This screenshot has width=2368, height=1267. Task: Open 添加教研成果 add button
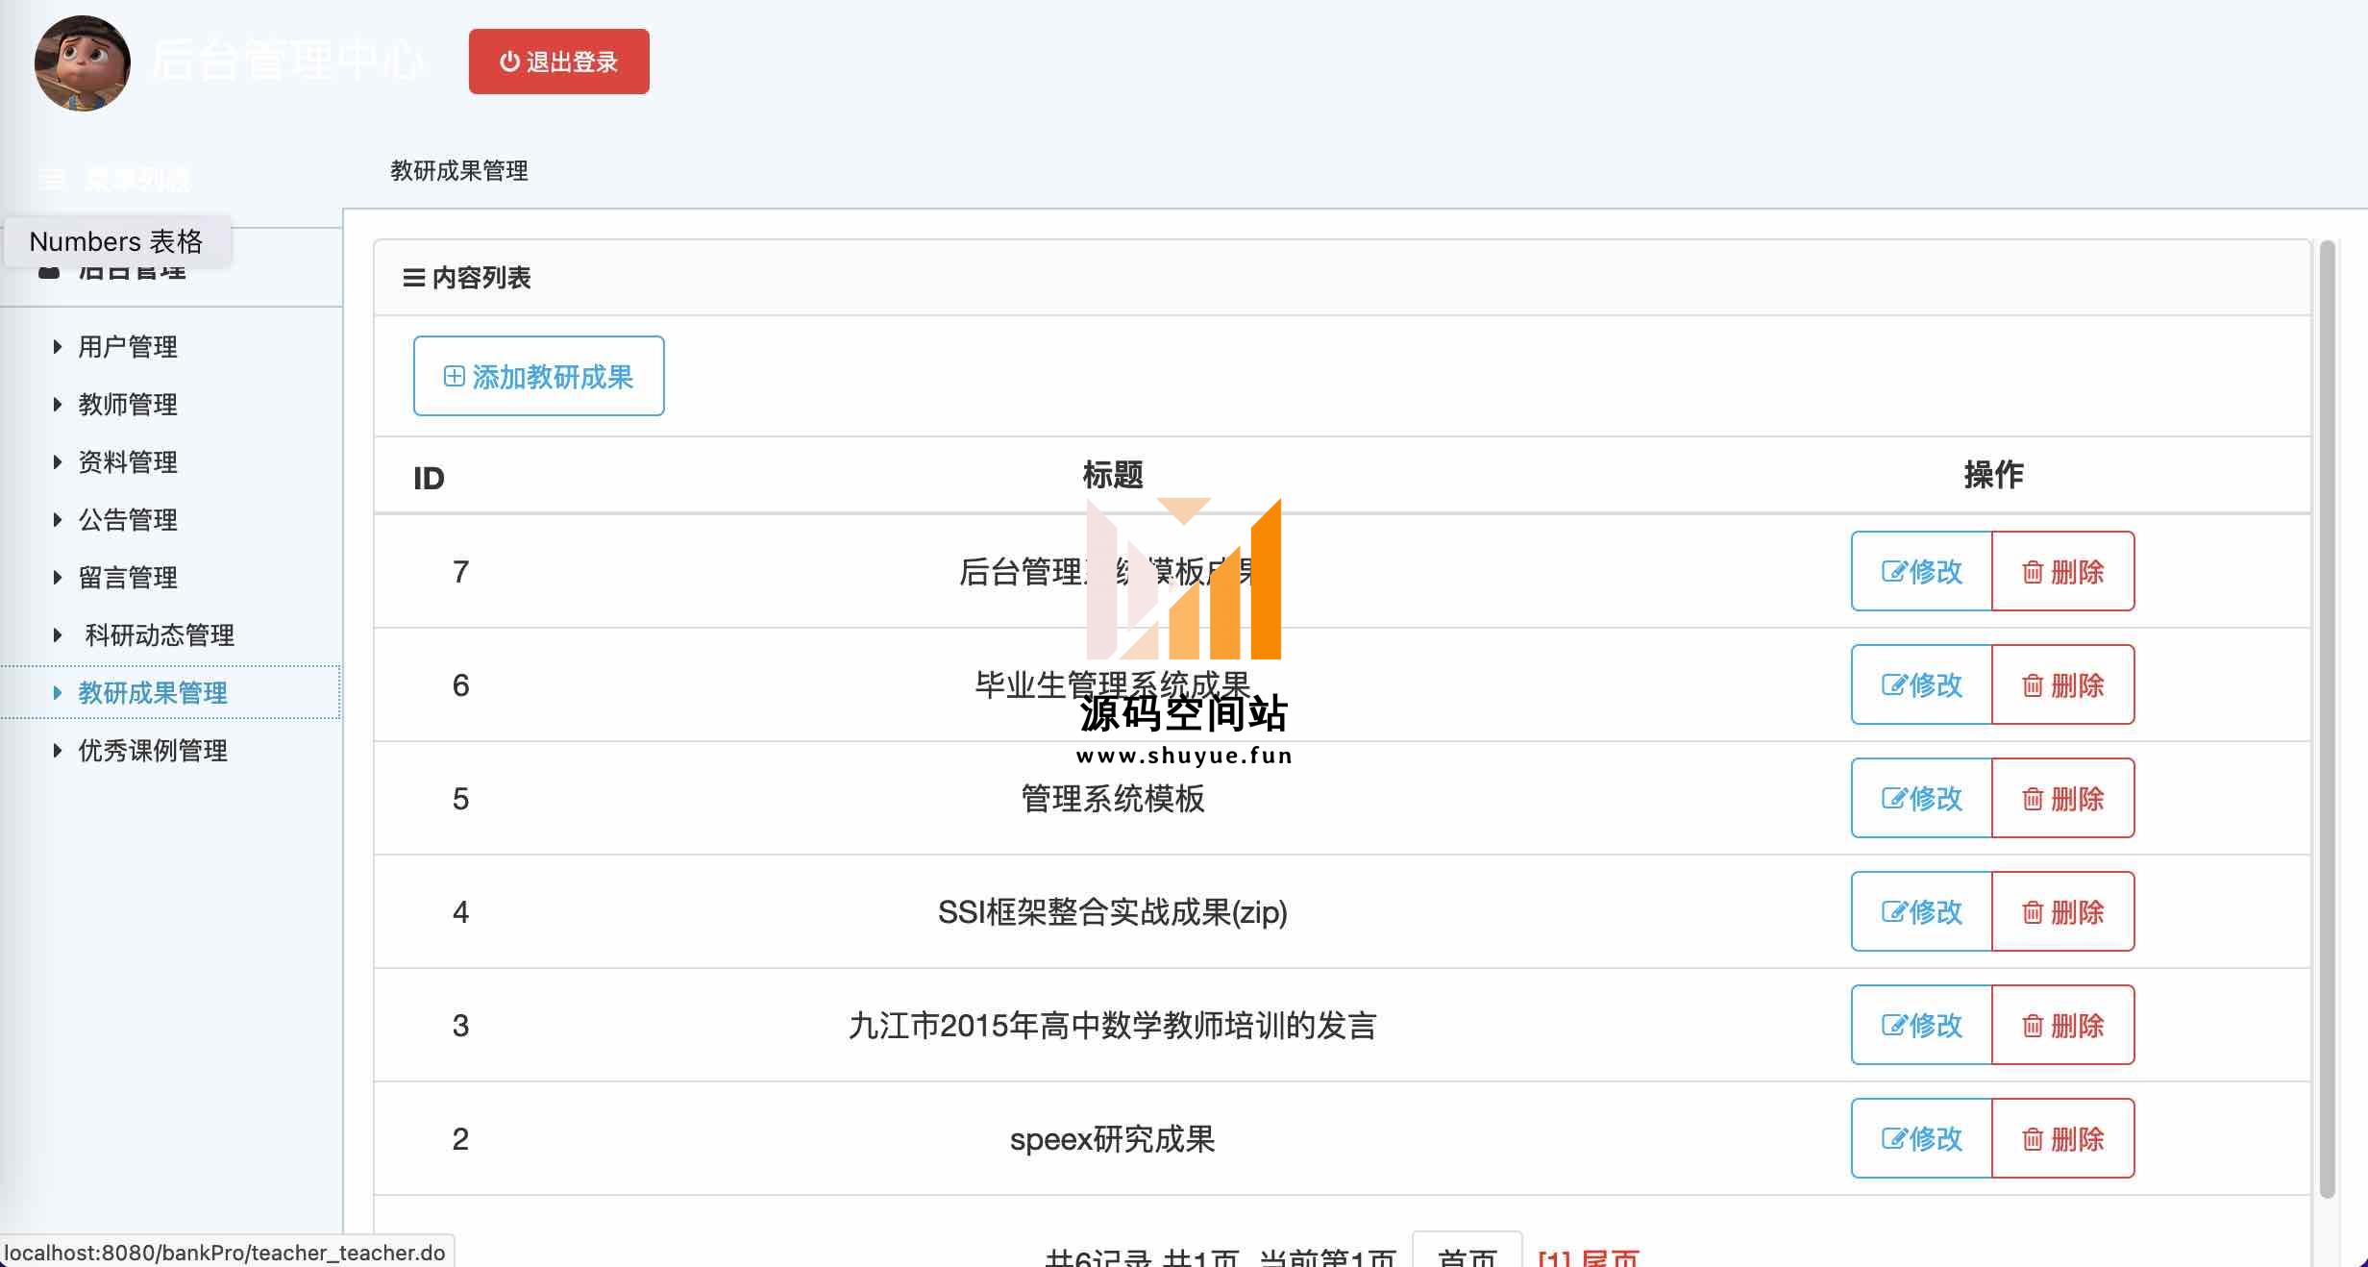[x=538, y=376]
